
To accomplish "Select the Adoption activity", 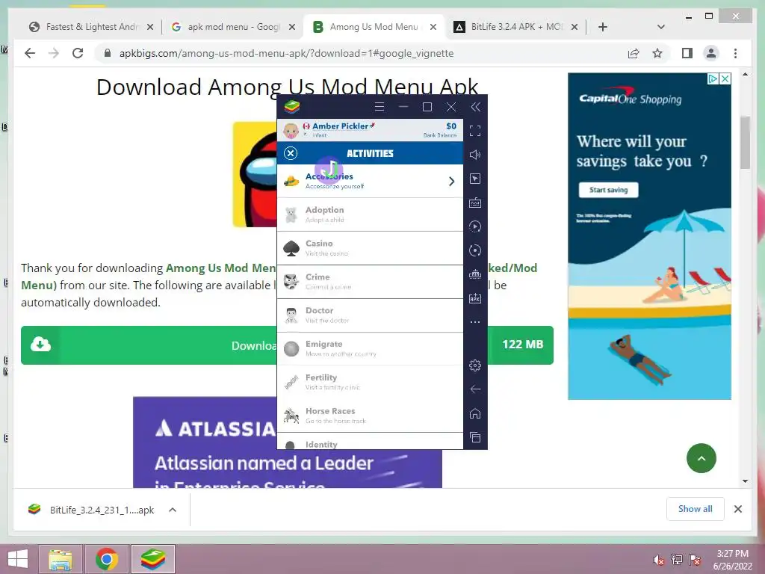I will pos(370,215).
